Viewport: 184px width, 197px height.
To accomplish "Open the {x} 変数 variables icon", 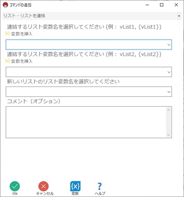I will pos(75,186).
